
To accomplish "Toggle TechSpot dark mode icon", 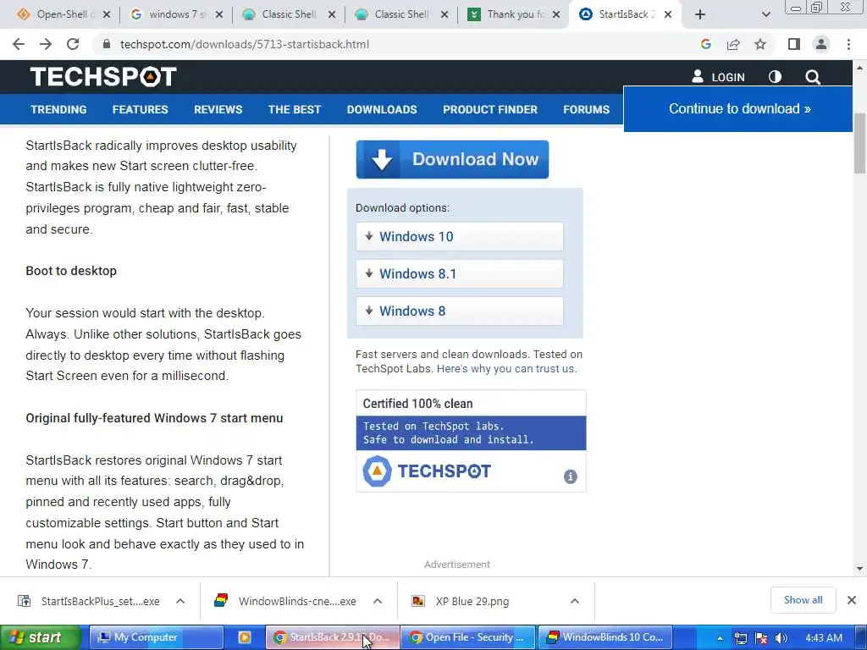I will tap(775, 77).
